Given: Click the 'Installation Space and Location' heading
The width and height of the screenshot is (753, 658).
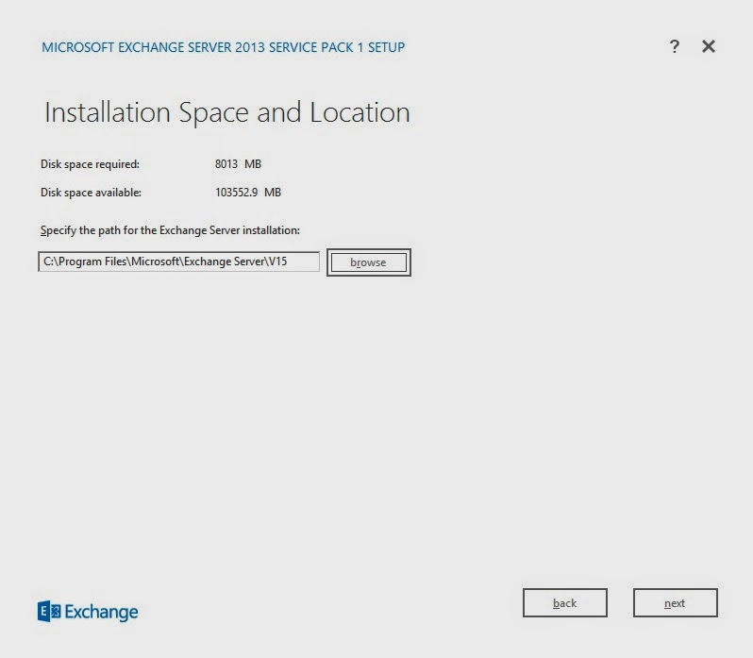Looking at the screenshot, I should [226, 113].
